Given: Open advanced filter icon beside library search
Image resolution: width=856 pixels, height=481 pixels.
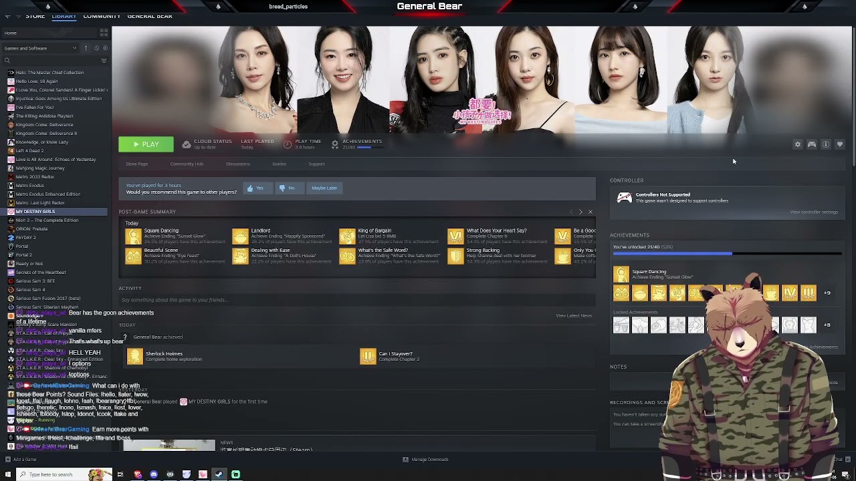Looking at the screenshot, I should coord(104,61).
